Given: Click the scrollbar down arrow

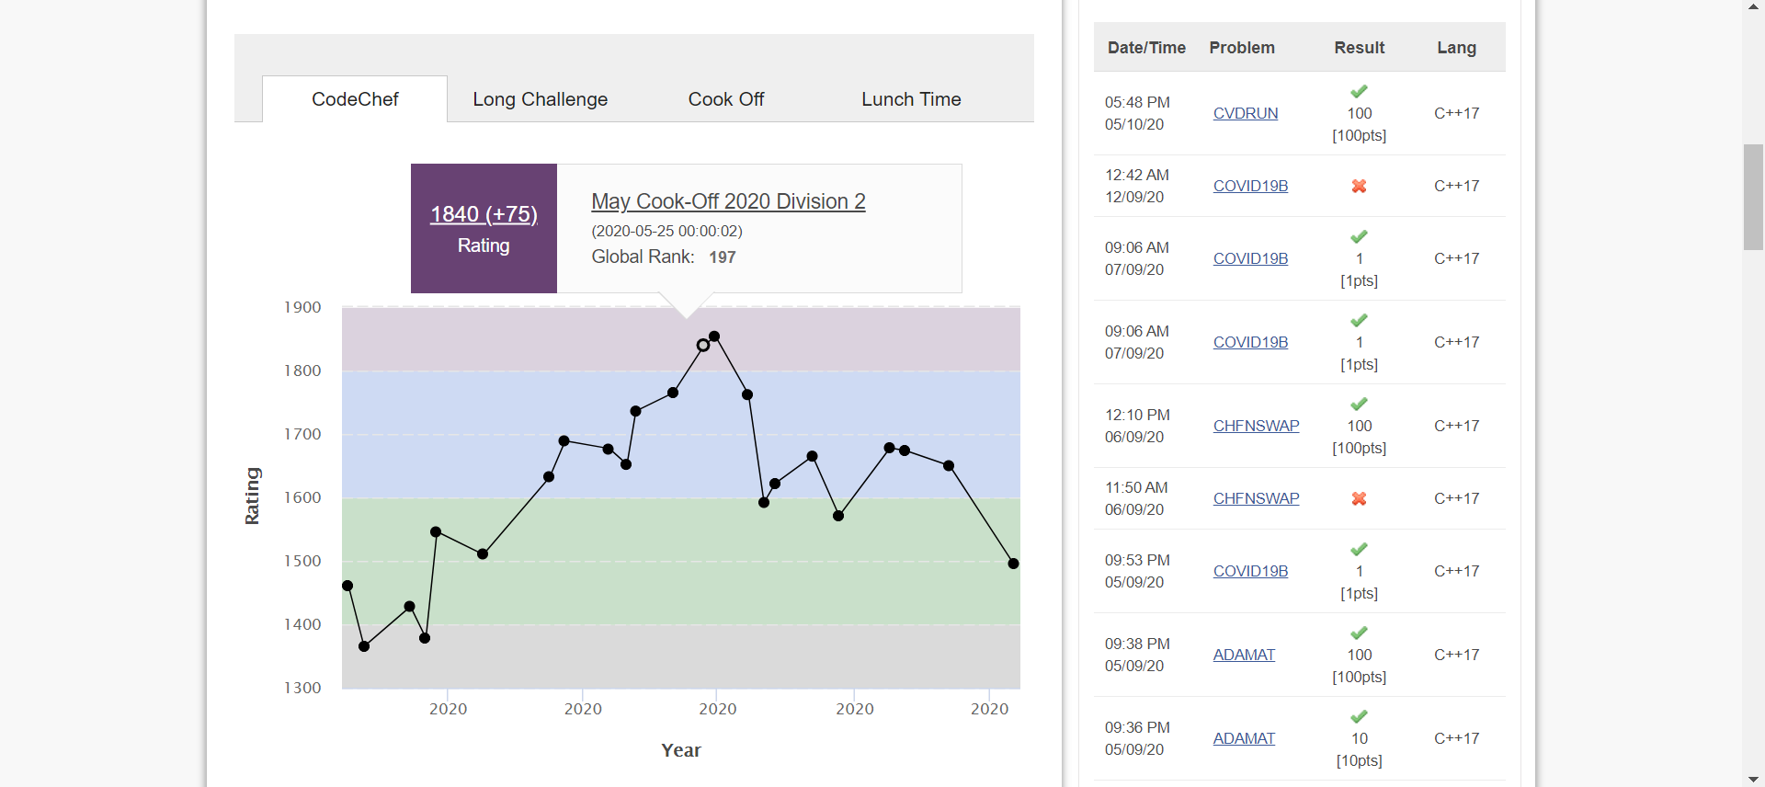Looking at the screenshot, I should (1753, 780).
